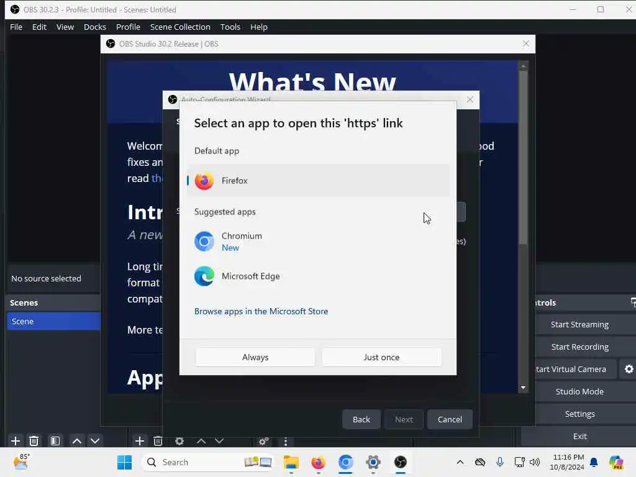Move source down arrow icon
This screenshot has height=477, width=636.
click(x=219, y=440)
